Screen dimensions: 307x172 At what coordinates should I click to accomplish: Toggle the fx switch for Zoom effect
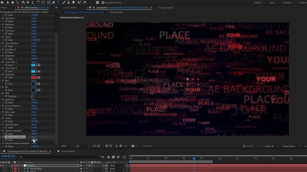click(x=3, y=118)
